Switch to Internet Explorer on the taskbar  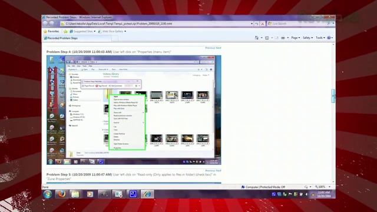(x=147, y=194)
